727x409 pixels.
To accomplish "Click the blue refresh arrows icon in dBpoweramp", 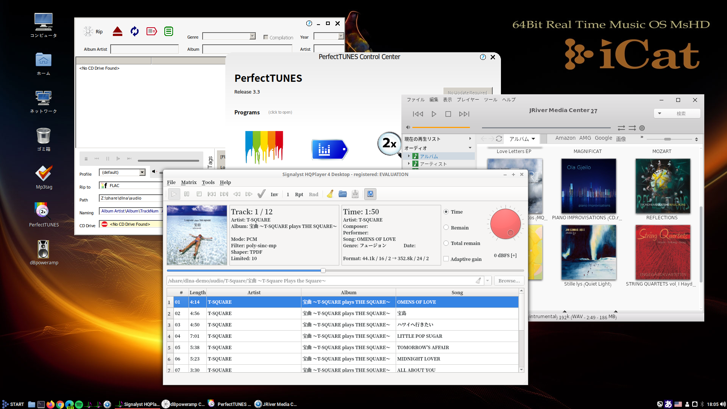I will pyautogui.click(x=134, y=31).
